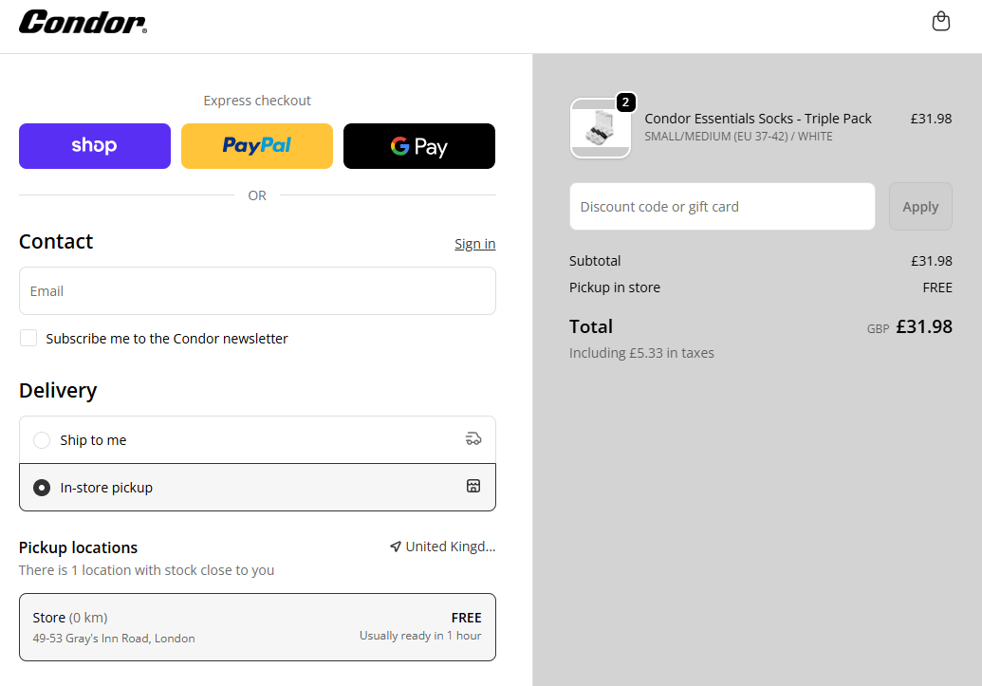Click the Pickup in store FREE value
The width and height of the screenshot is (982, 686).
coord(936,287)
